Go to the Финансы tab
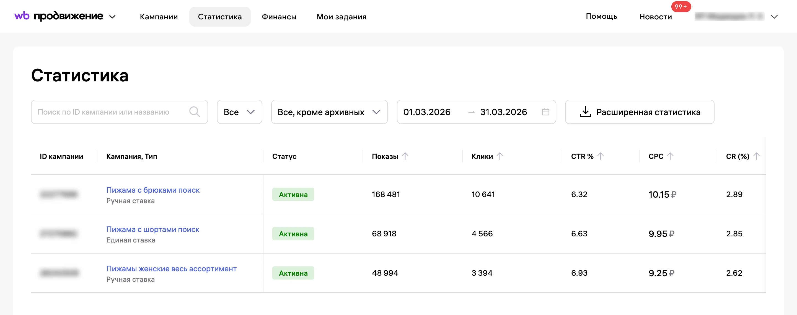Viewport: 797px width, 315px height. coord(279,17)
